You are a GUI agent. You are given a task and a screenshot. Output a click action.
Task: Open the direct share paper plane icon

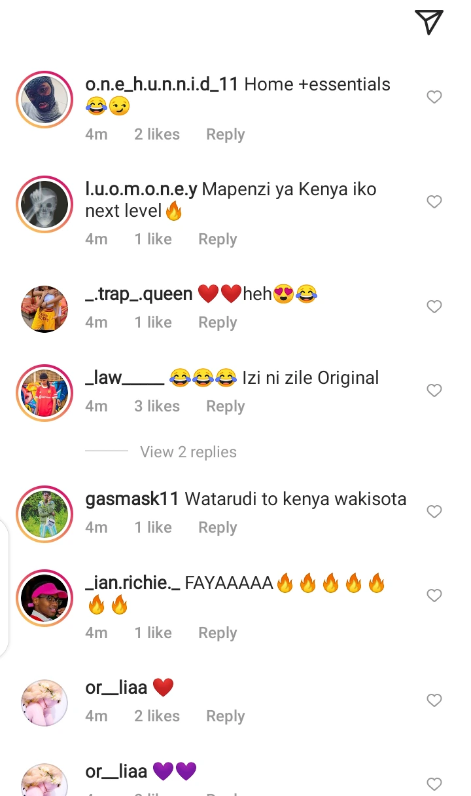click(x=429, y=22)
